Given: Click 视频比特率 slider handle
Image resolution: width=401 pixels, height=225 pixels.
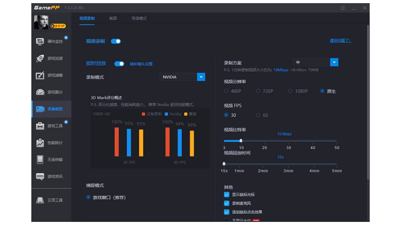Looking at the screenshot, I should tap(241, 141).
